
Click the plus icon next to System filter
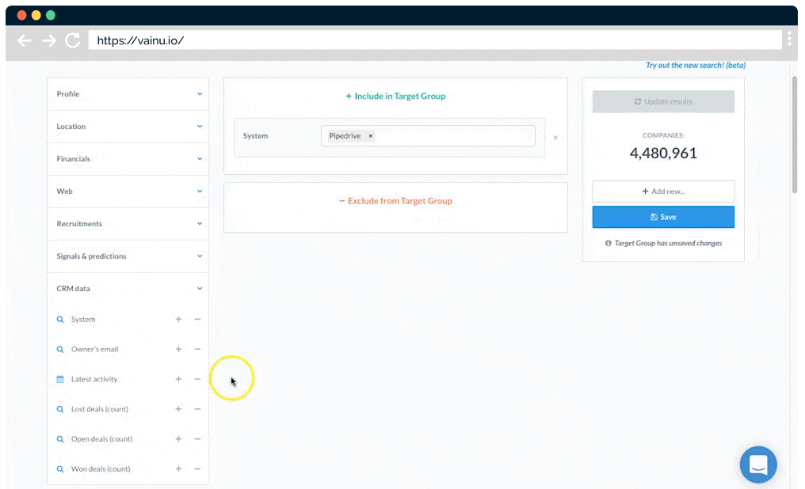pyautogui.click(x=178, y=320)
